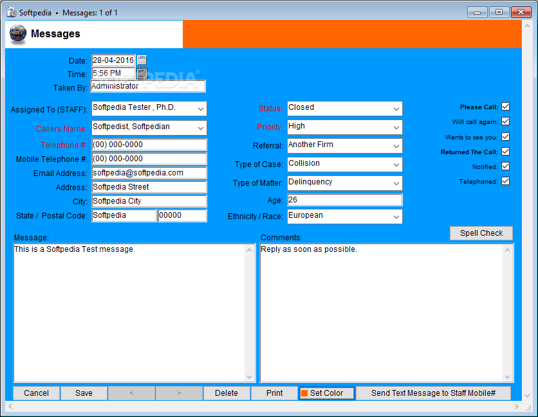Image resolution: width=538 pixels, height=417 pixels.
Task: Click inside the Comments text area
Action: [x=381, y=313]
